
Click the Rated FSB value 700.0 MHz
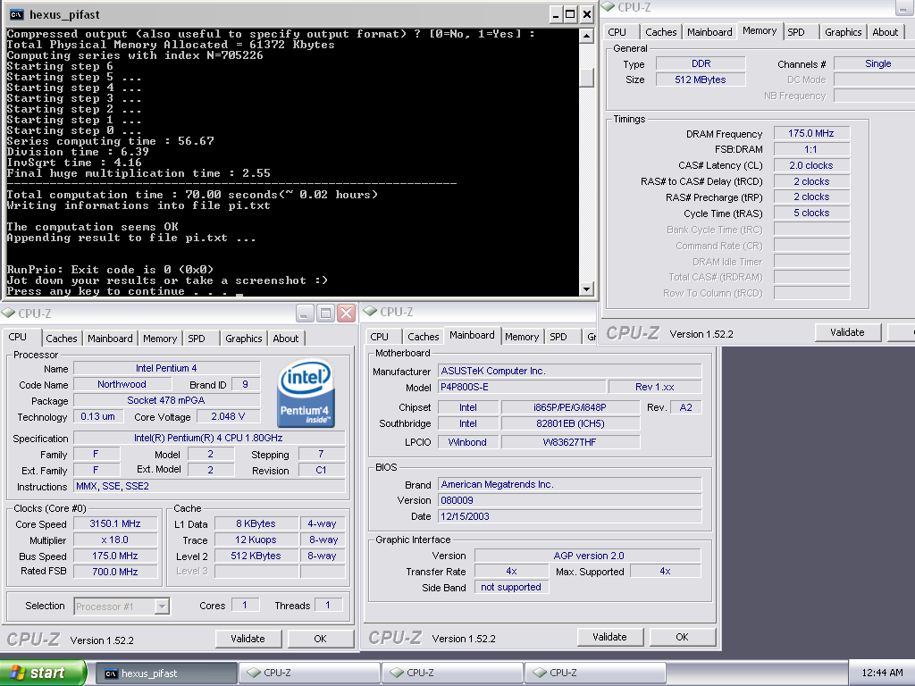[x=115, y=572]
